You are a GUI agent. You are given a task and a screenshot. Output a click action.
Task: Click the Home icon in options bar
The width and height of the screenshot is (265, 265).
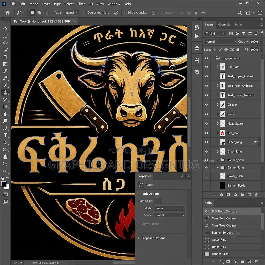pyautogui.click(x=8, y=13)
